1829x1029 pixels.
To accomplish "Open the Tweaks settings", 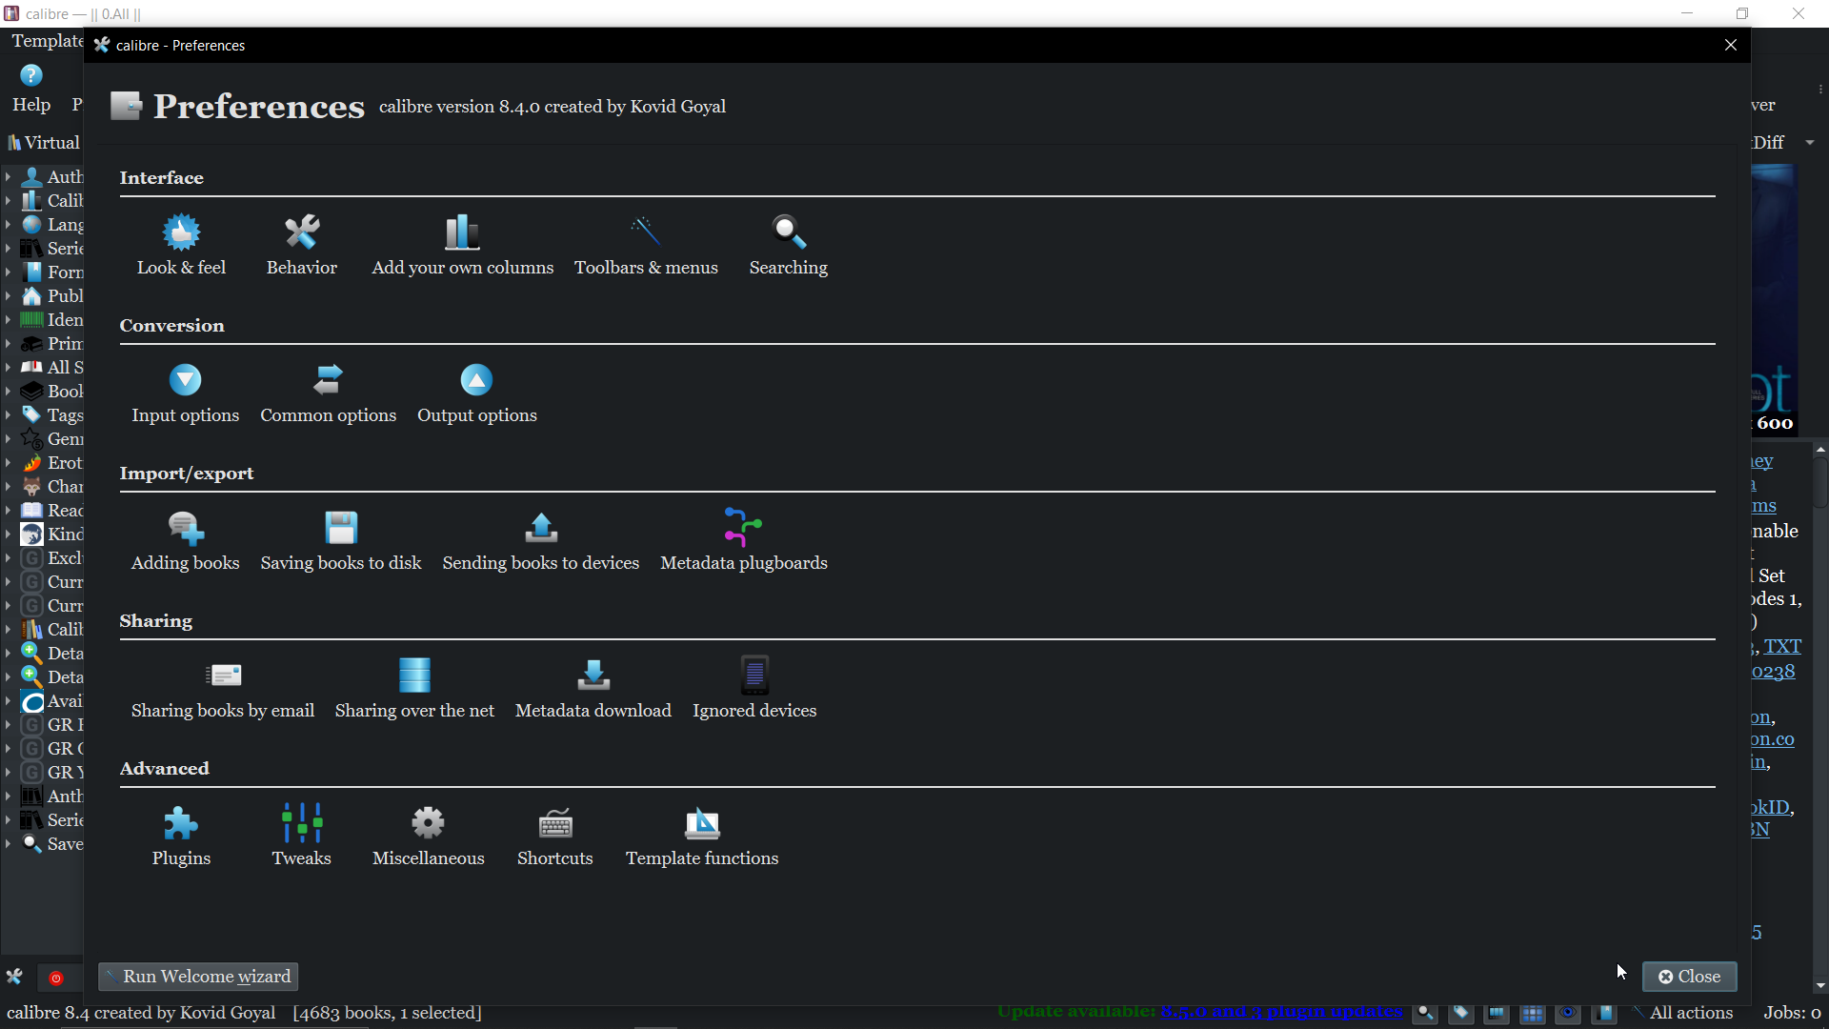I will [x=301, y=837].
